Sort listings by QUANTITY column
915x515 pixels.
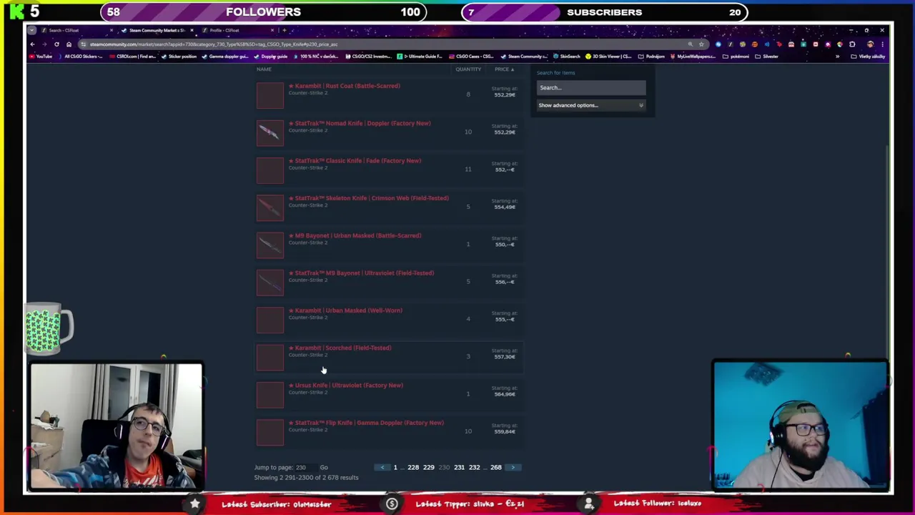[x=468, y=69]
